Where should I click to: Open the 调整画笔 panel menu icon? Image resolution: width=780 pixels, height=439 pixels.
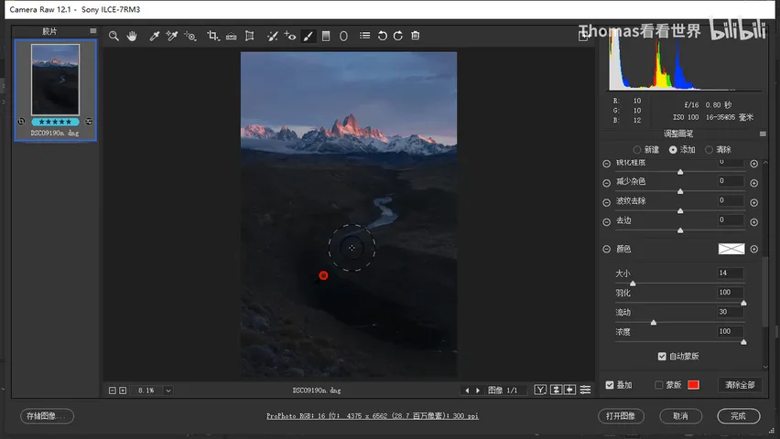[763, 134]
